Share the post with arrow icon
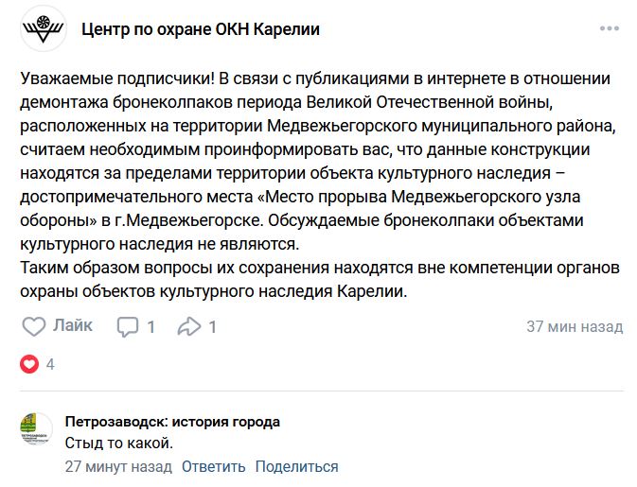Image resolution: width=637 pixels, height=487 pixels. pyautogui.click(x=189, y=326)
